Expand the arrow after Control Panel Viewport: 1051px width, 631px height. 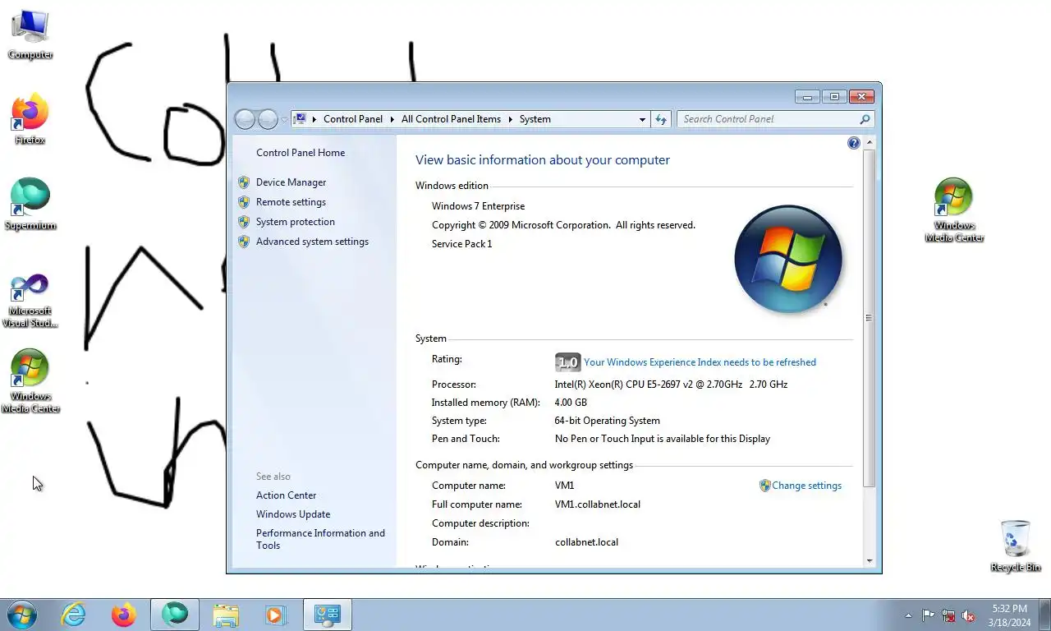(392, 119)
